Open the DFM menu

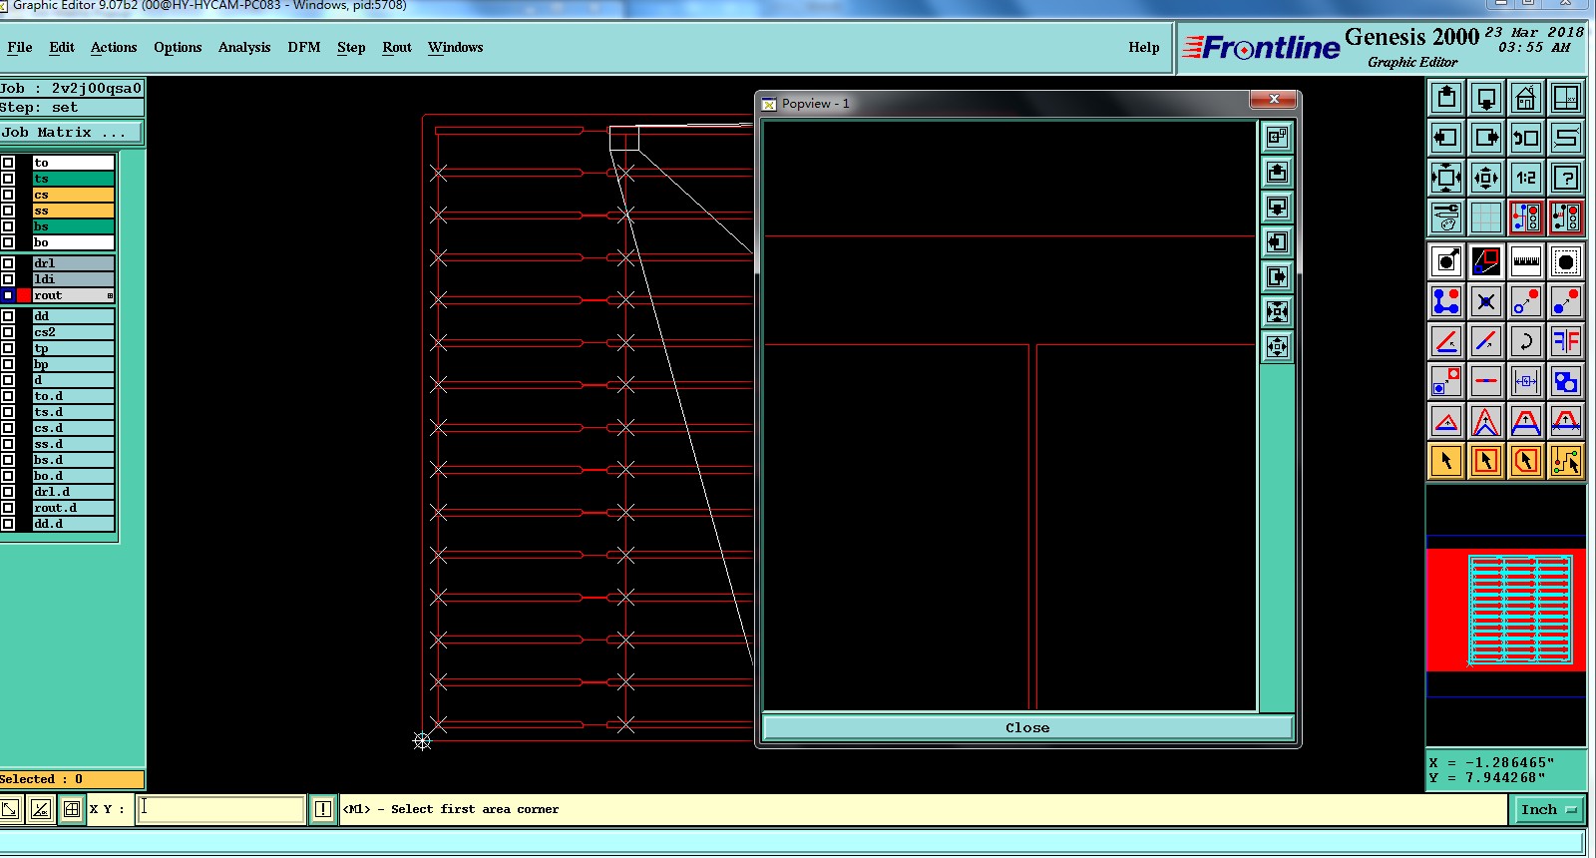304,47
